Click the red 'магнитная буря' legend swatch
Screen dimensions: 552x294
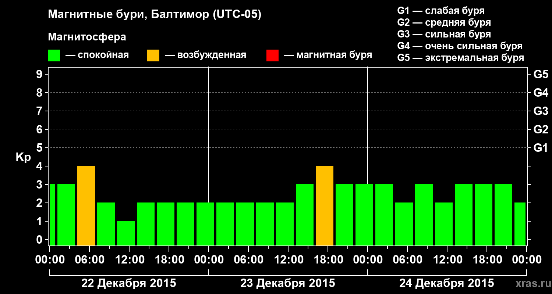(x=272, y=55)
